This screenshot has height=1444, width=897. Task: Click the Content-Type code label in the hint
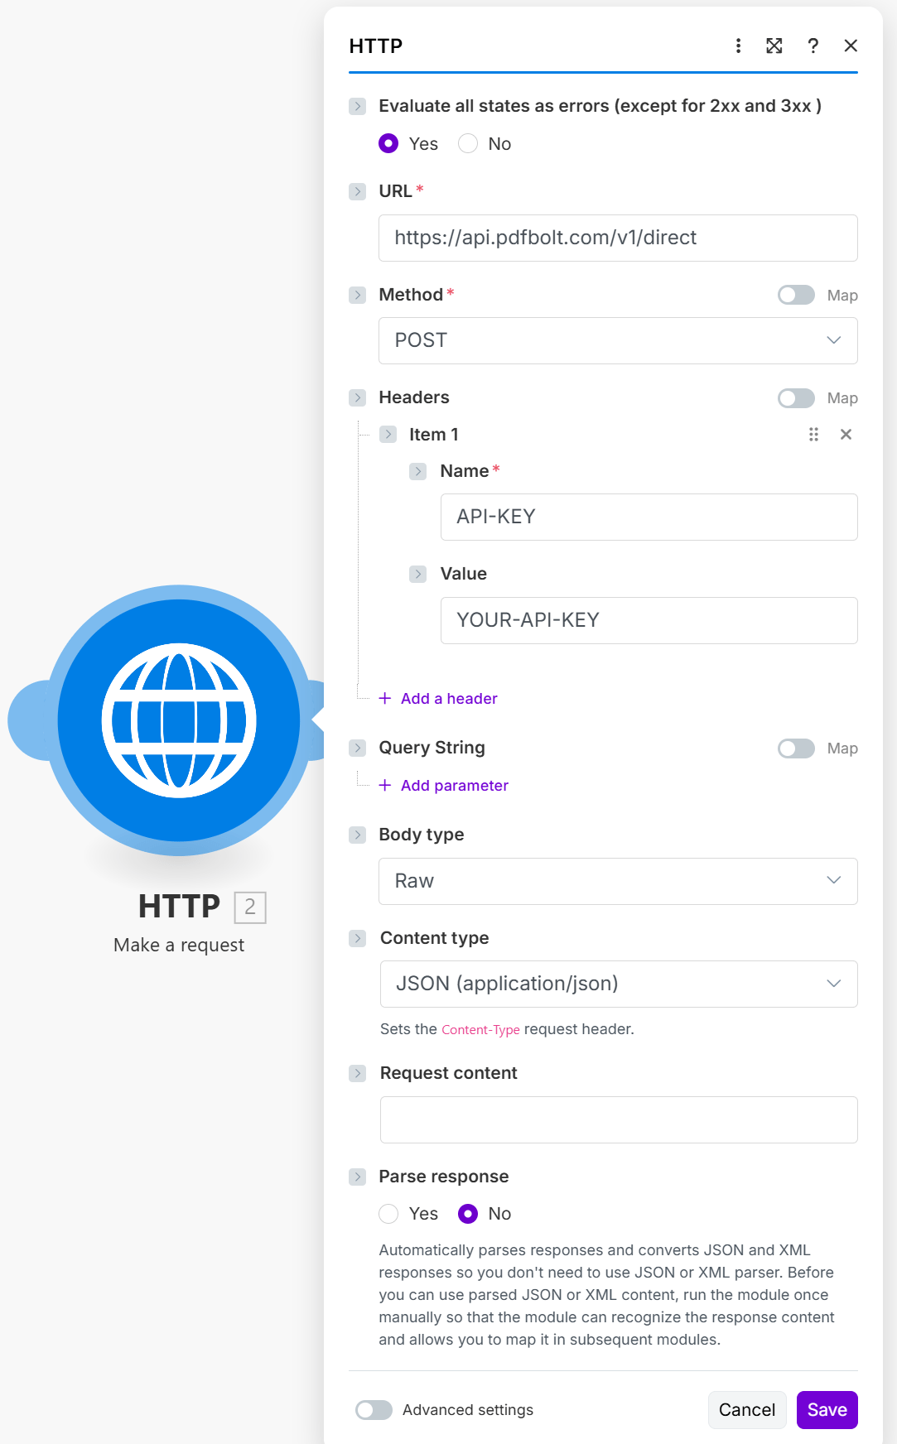[480, 1029]
